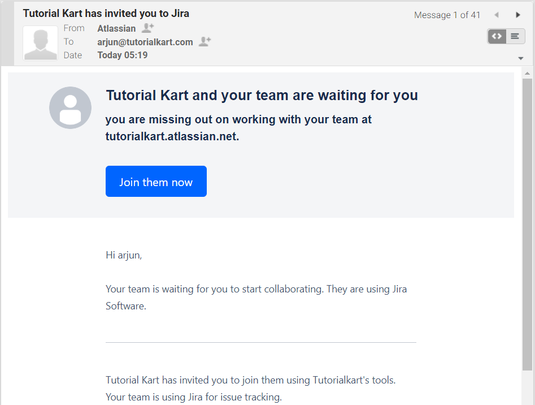This screenshot has width=535, height=405.
Task: Open the sender's contact photo
Action: point(40,43)
